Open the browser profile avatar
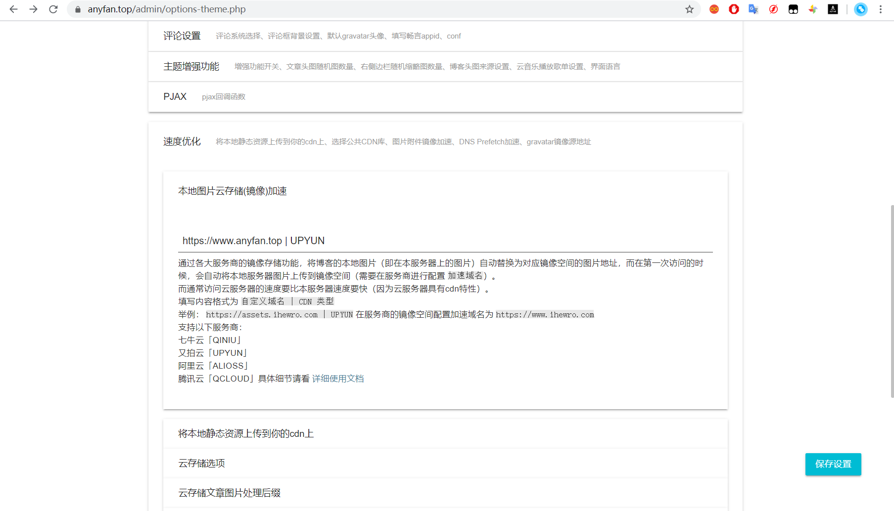Viewport: 894px width, 511px height. click(x=861, y=9)
